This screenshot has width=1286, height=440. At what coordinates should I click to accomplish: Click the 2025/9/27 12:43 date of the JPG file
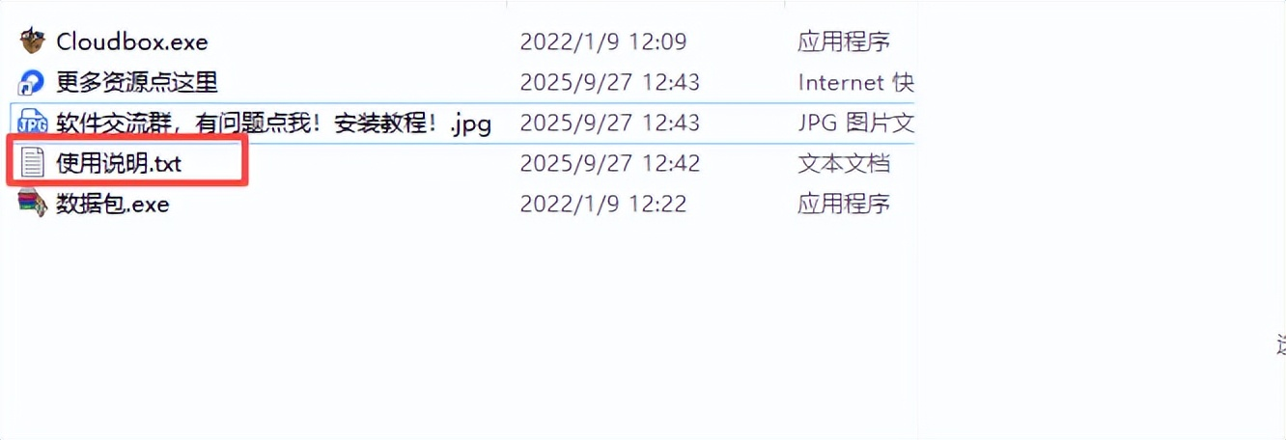(610, 124)
